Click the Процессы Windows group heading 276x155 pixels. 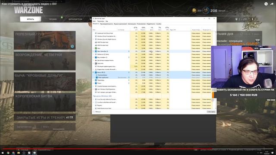pyautogui.click(x=102, y=96)
